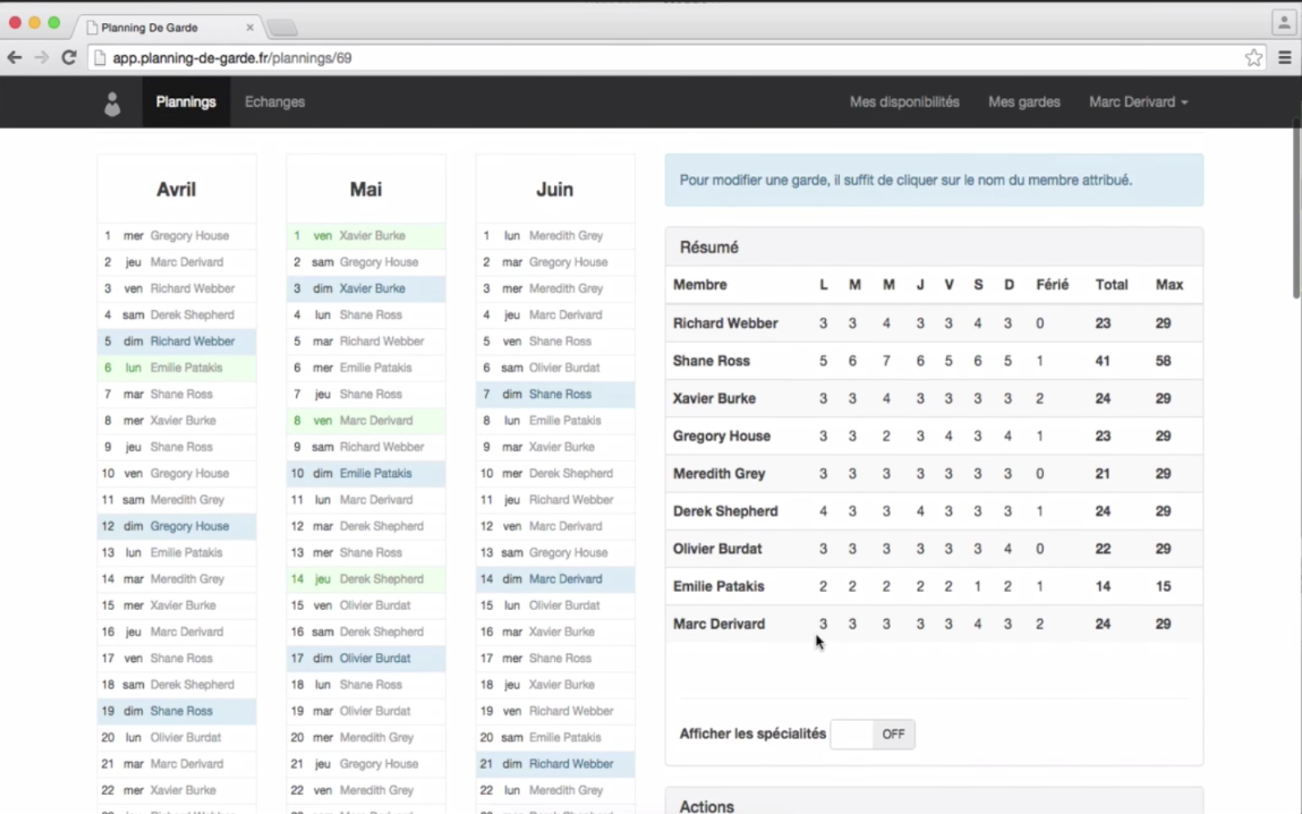Select Emilie Patakis in the summary table
1302x814 pixels.
point(718,587)
